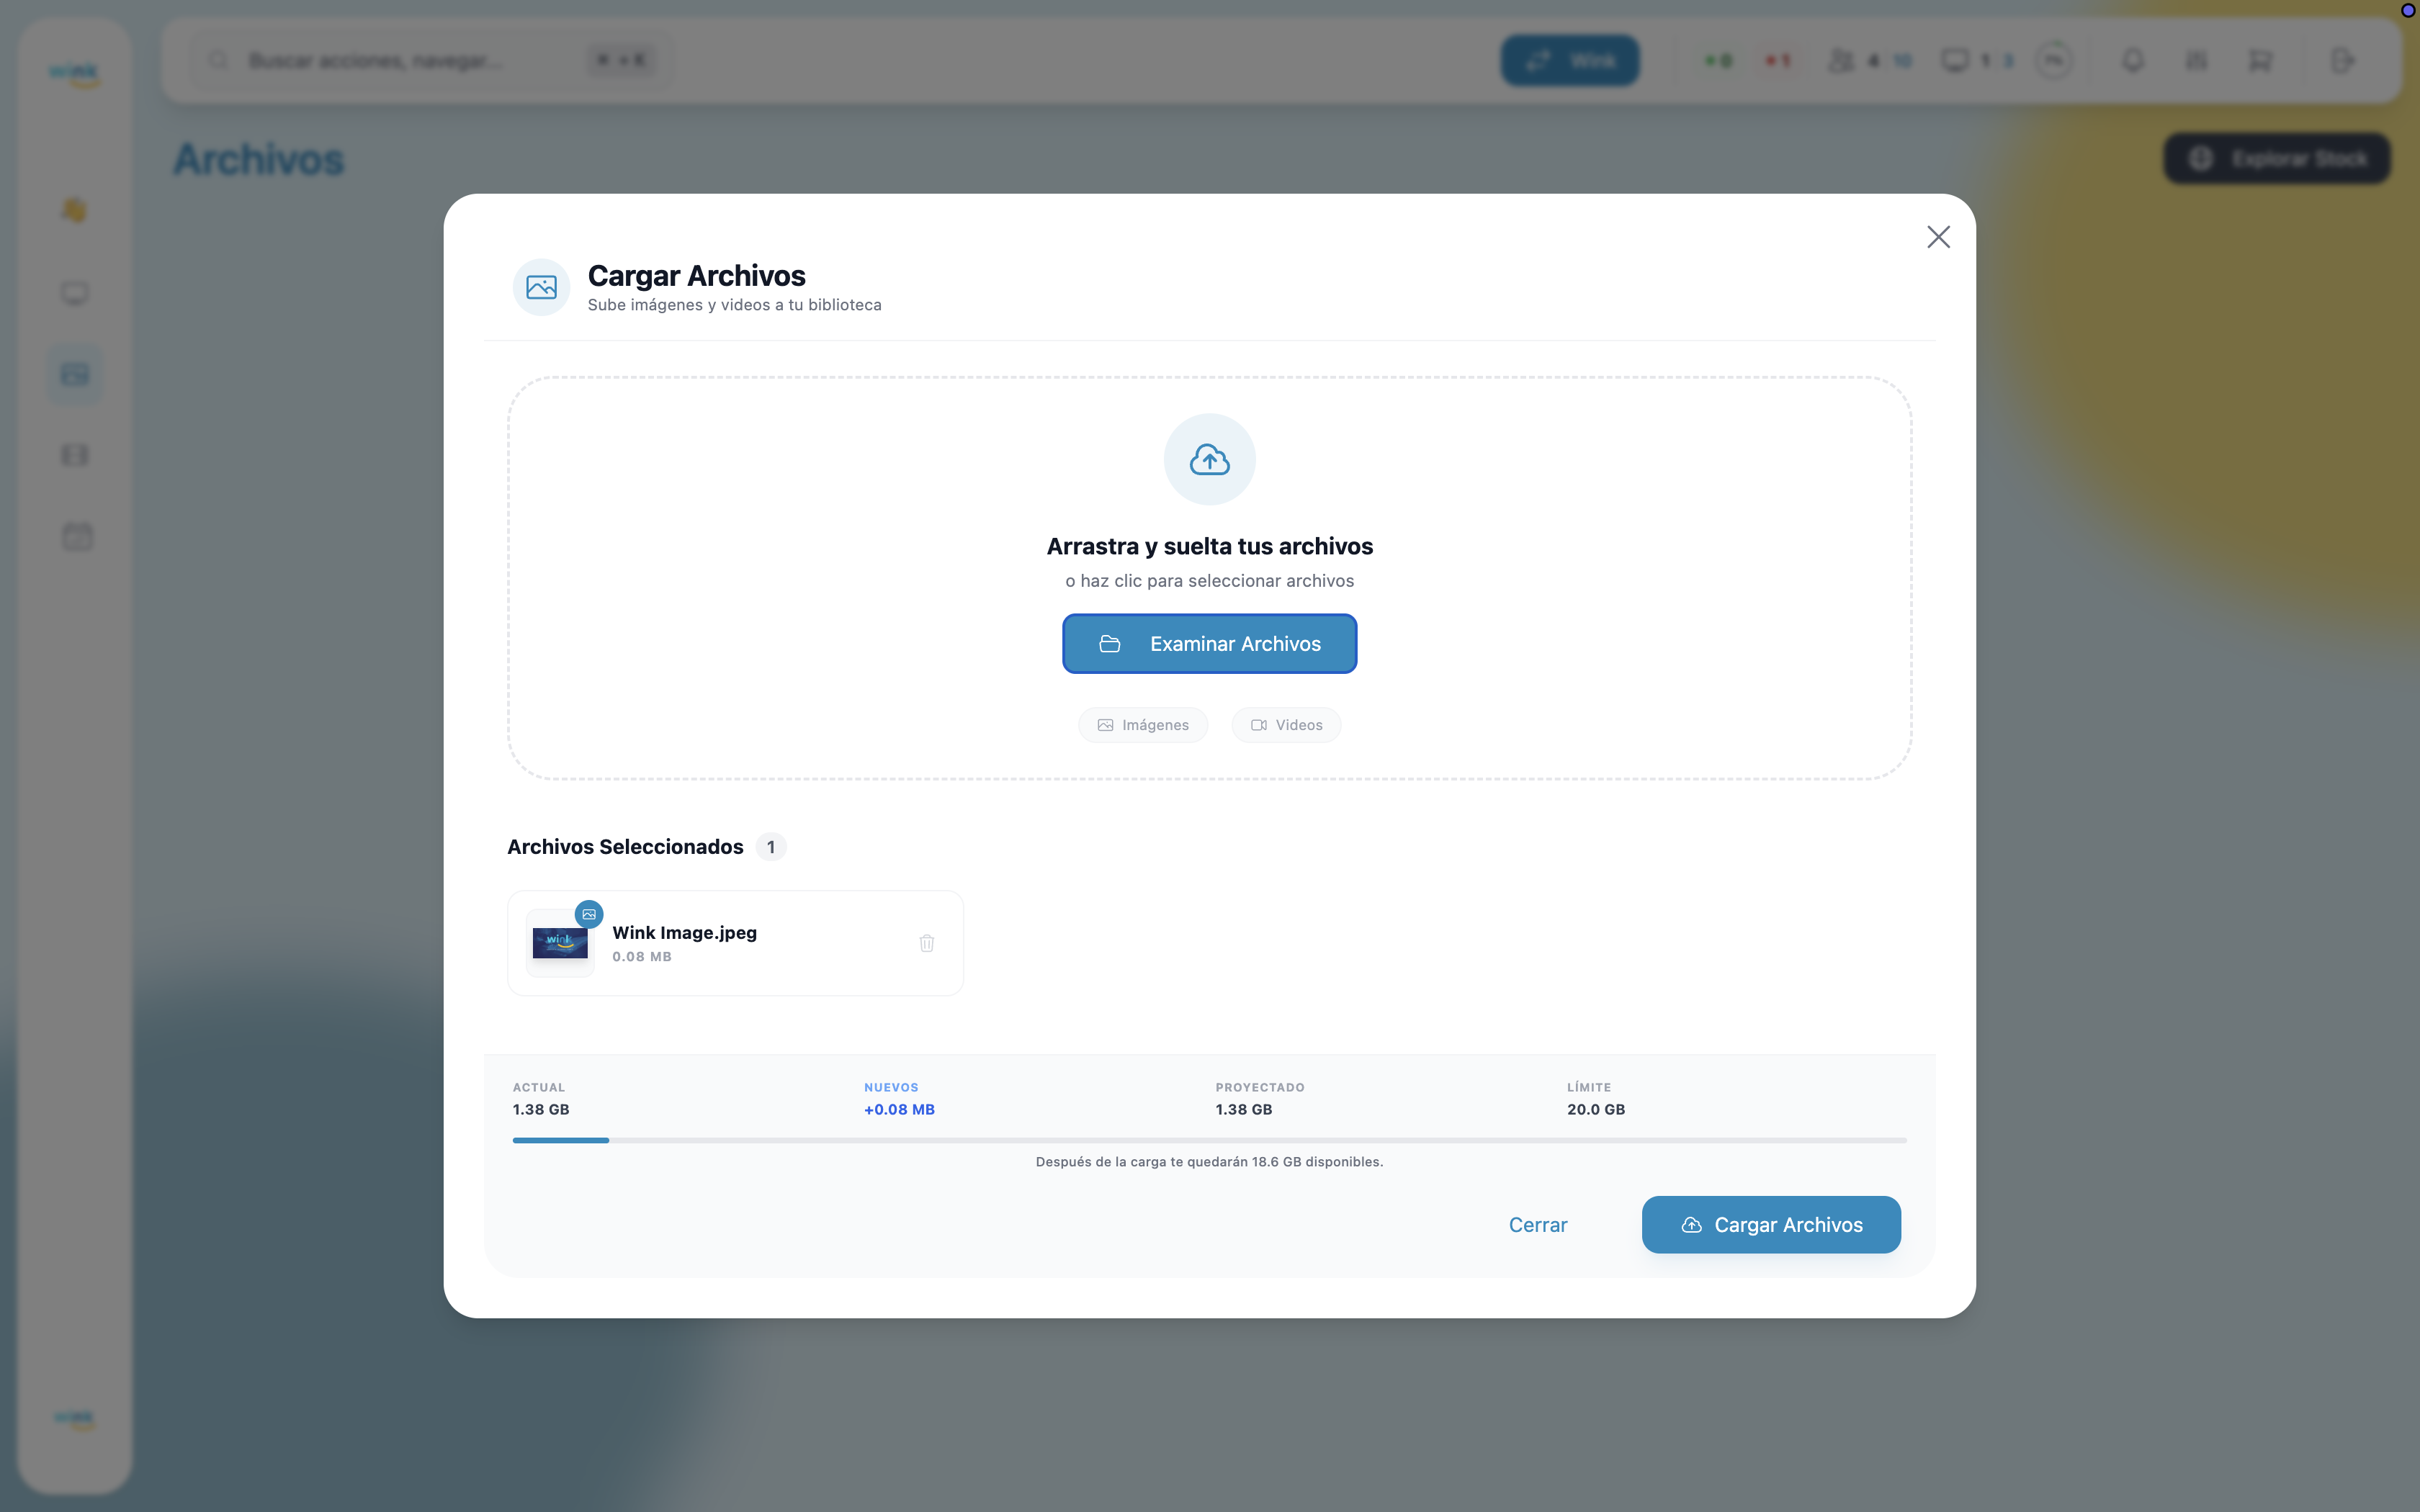Open the Archivos image sidebar icon
This screenshot has height=1512, width=2420.
(75, 374)
